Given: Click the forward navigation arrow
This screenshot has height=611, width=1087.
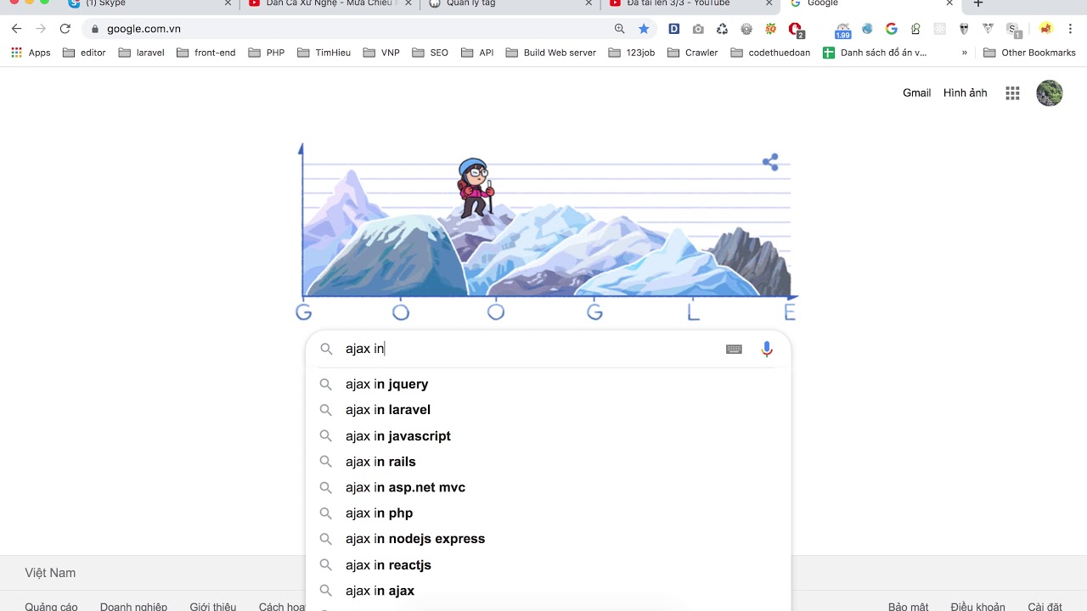Looking at the screenshot, I should click(x=40, y=29).
